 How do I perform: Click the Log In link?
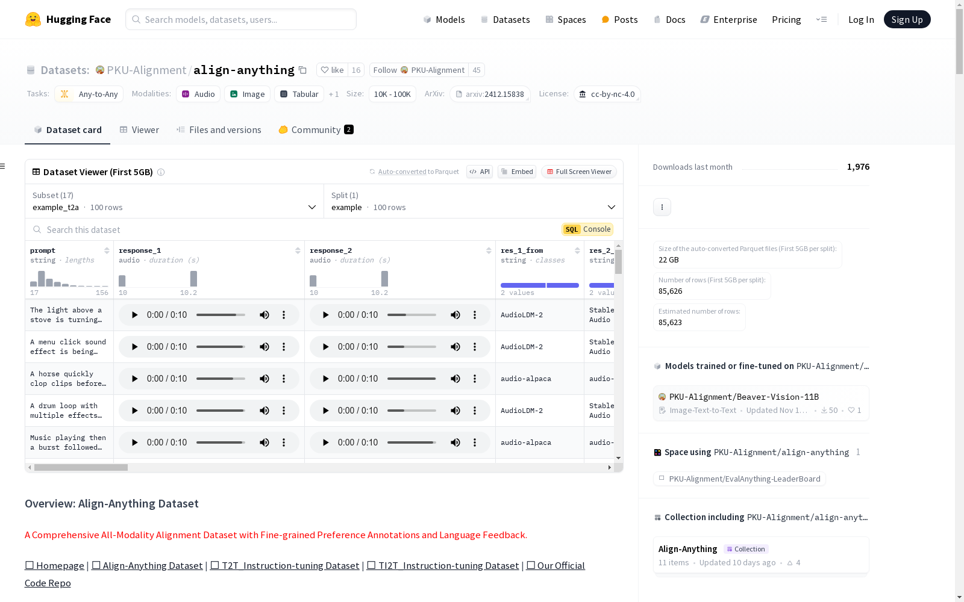click(861, 19)
